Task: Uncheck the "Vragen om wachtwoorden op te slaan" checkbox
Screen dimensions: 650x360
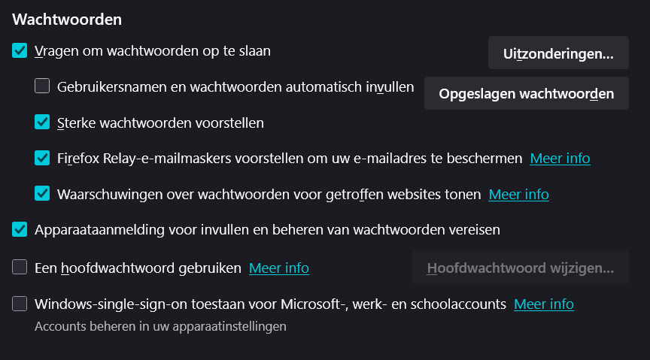Action: pyautogui.click(x=20, y=51)
